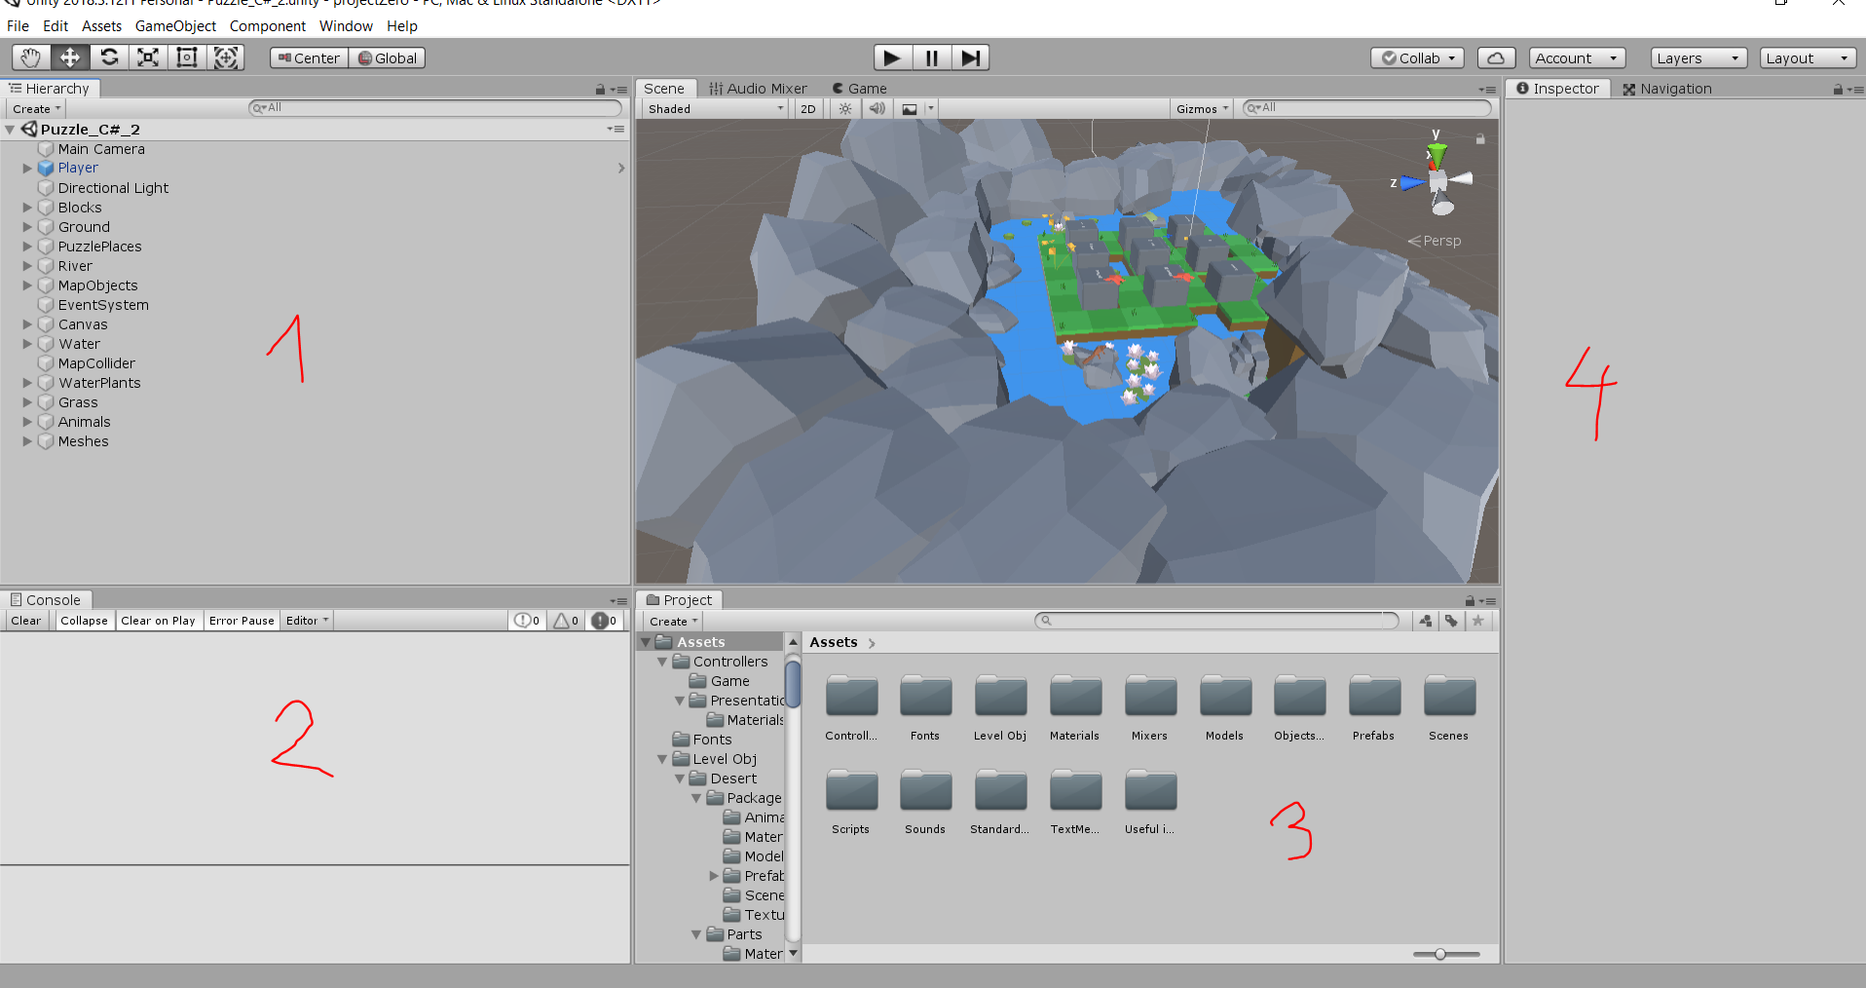This screenshot has width=1866, height=988.
Task: Select the Rect transform tool
Action: pyautogui.click(x=187, y=57)
